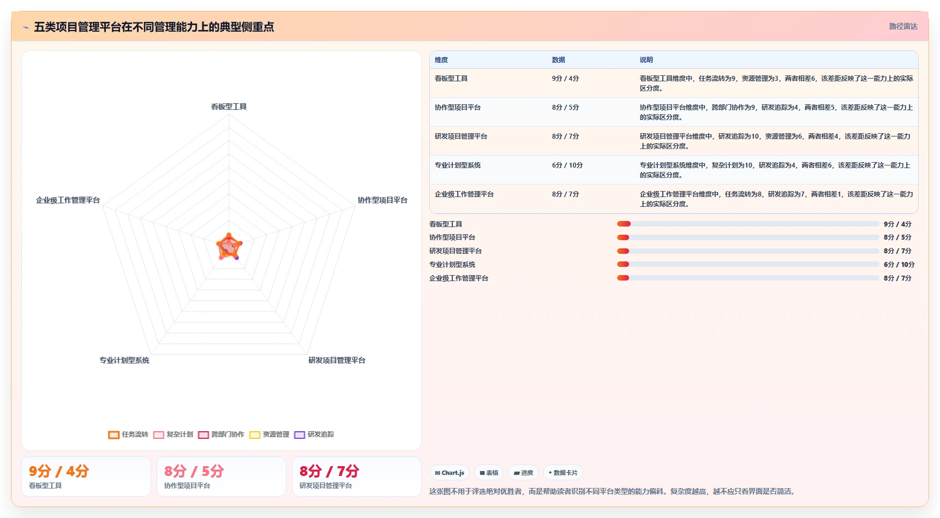The height and width of the screenshot is (518, 940).
Task: Open the 看板型工具 stat card
Action: pyautogui.click(x=86, y=477)
